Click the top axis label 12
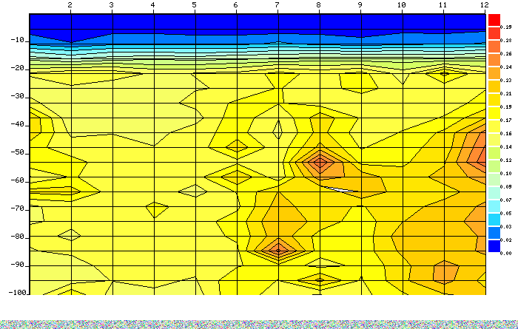The height and width of the screenshot is (329, 518). click(484, 5)
